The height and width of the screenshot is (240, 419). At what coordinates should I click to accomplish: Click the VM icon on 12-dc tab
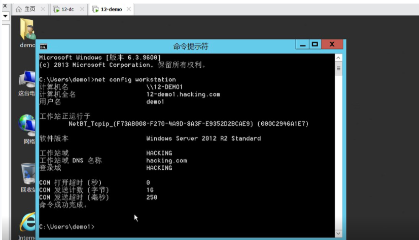click(x=56, y=10)
